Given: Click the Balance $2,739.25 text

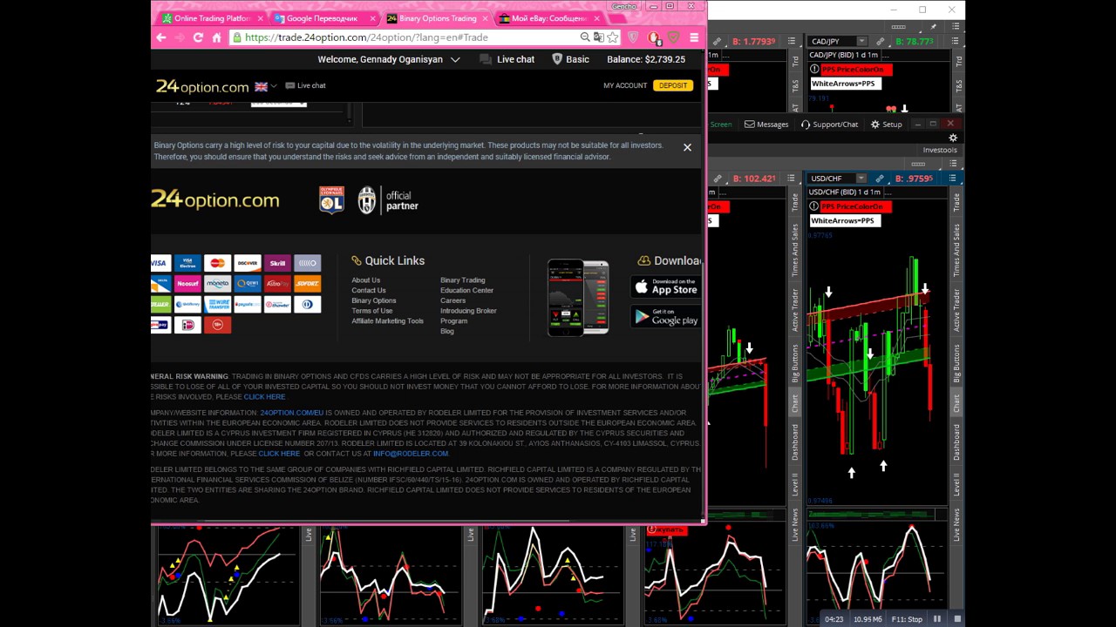Looking at the screenshot, I should (646, 59).
